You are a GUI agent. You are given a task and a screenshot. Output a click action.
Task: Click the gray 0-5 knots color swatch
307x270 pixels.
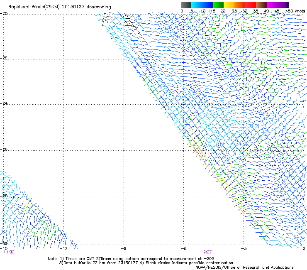[186, 5]
